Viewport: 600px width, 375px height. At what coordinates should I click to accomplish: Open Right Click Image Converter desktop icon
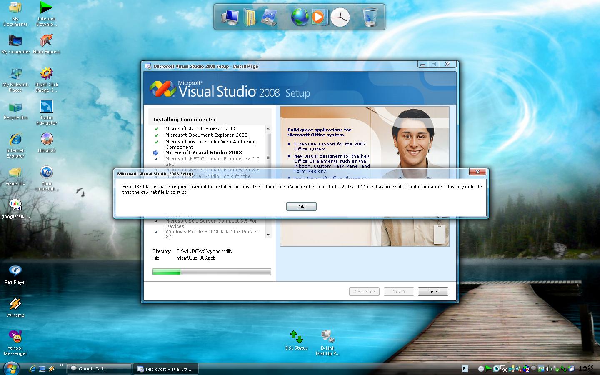(x=47, y=80)
